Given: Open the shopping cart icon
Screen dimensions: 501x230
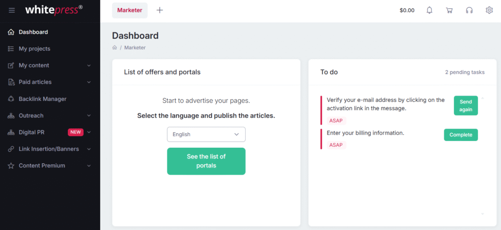Looking at the screenshot, I should 449,10.
